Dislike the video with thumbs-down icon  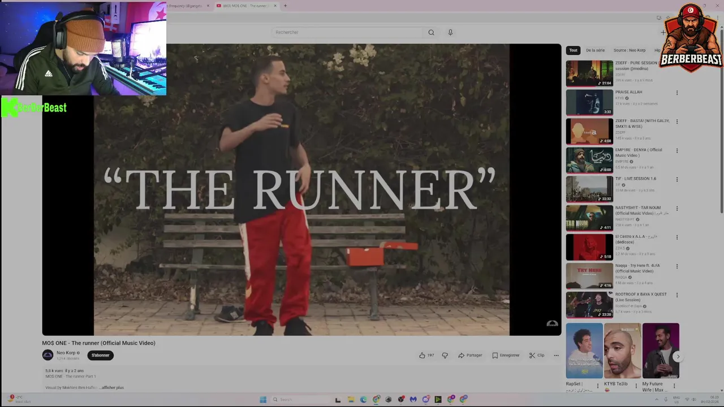[445, 355]
